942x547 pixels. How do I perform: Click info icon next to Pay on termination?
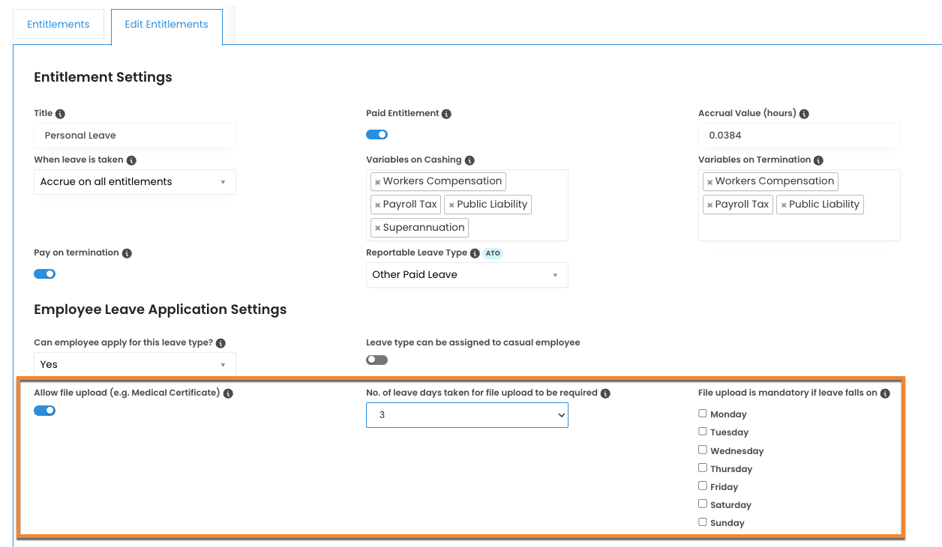pos(127,253)
